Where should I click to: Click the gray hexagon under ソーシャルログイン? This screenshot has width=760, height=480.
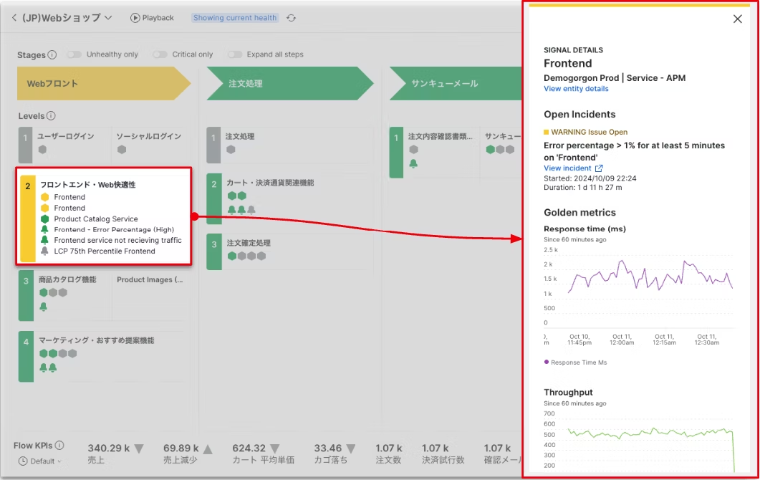point(122,149)
